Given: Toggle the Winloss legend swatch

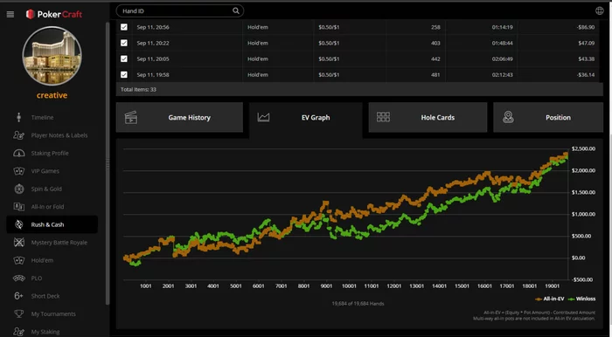Looking at the screenshot, I should 572,299.
